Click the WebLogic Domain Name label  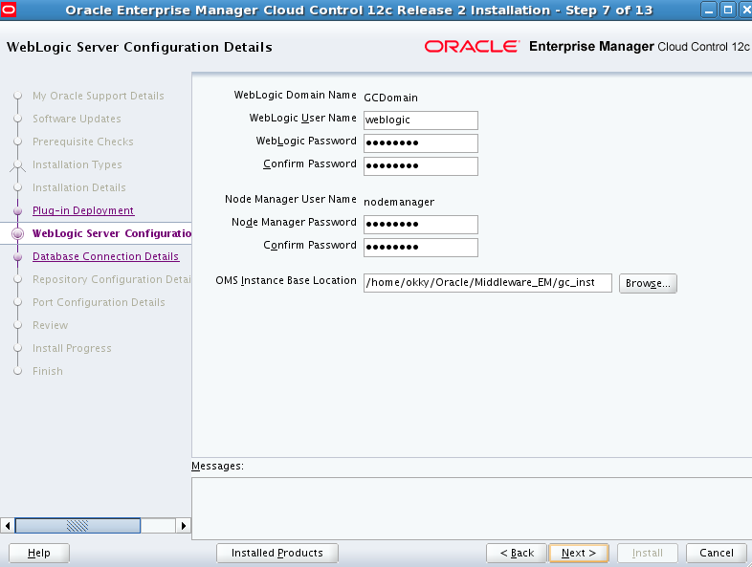coord(295,95)
